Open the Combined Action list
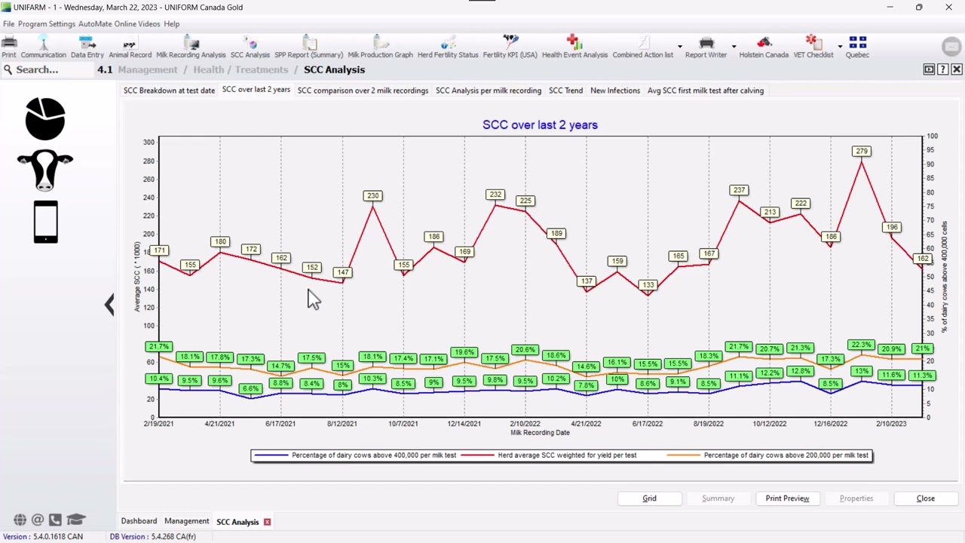 643,48
